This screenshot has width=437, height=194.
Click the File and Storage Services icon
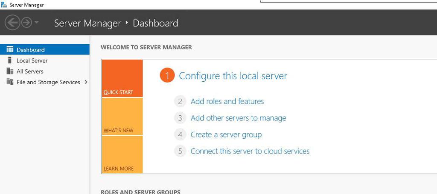tap(10, 82)
